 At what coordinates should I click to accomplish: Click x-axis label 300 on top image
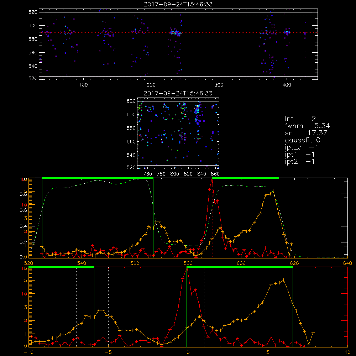(219, 85)
